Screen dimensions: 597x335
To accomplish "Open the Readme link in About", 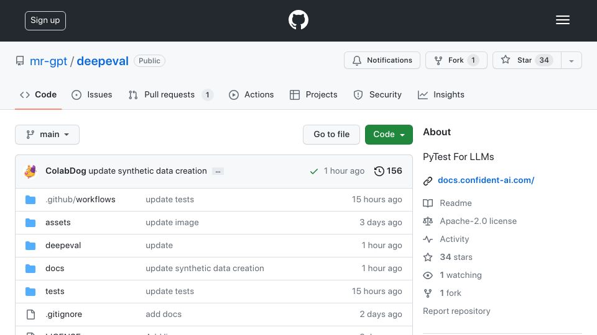I will pyautogui.click(x=456, y=203).
